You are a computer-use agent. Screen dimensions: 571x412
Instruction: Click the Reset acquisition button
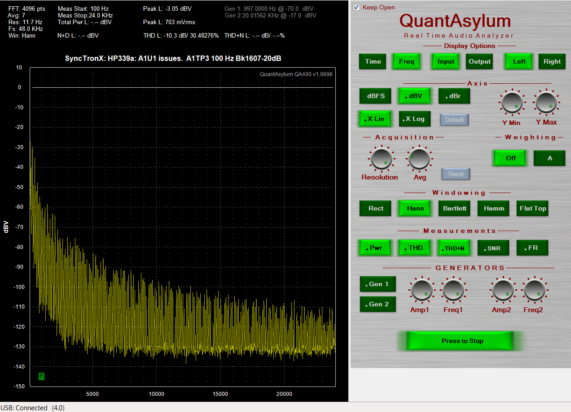456,174
